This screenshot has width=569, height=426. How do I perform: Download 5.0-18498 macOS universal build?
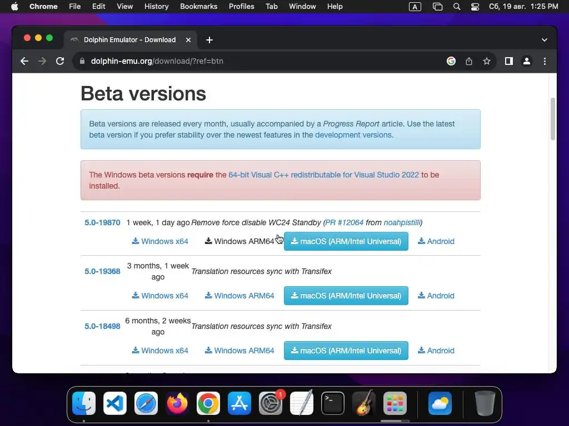pos(346,351)
